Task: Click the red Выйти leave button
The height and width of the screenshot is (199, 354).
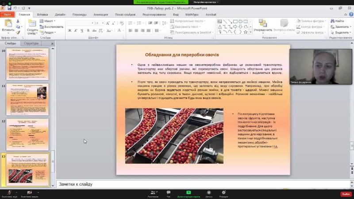Action: click(345, 194)
